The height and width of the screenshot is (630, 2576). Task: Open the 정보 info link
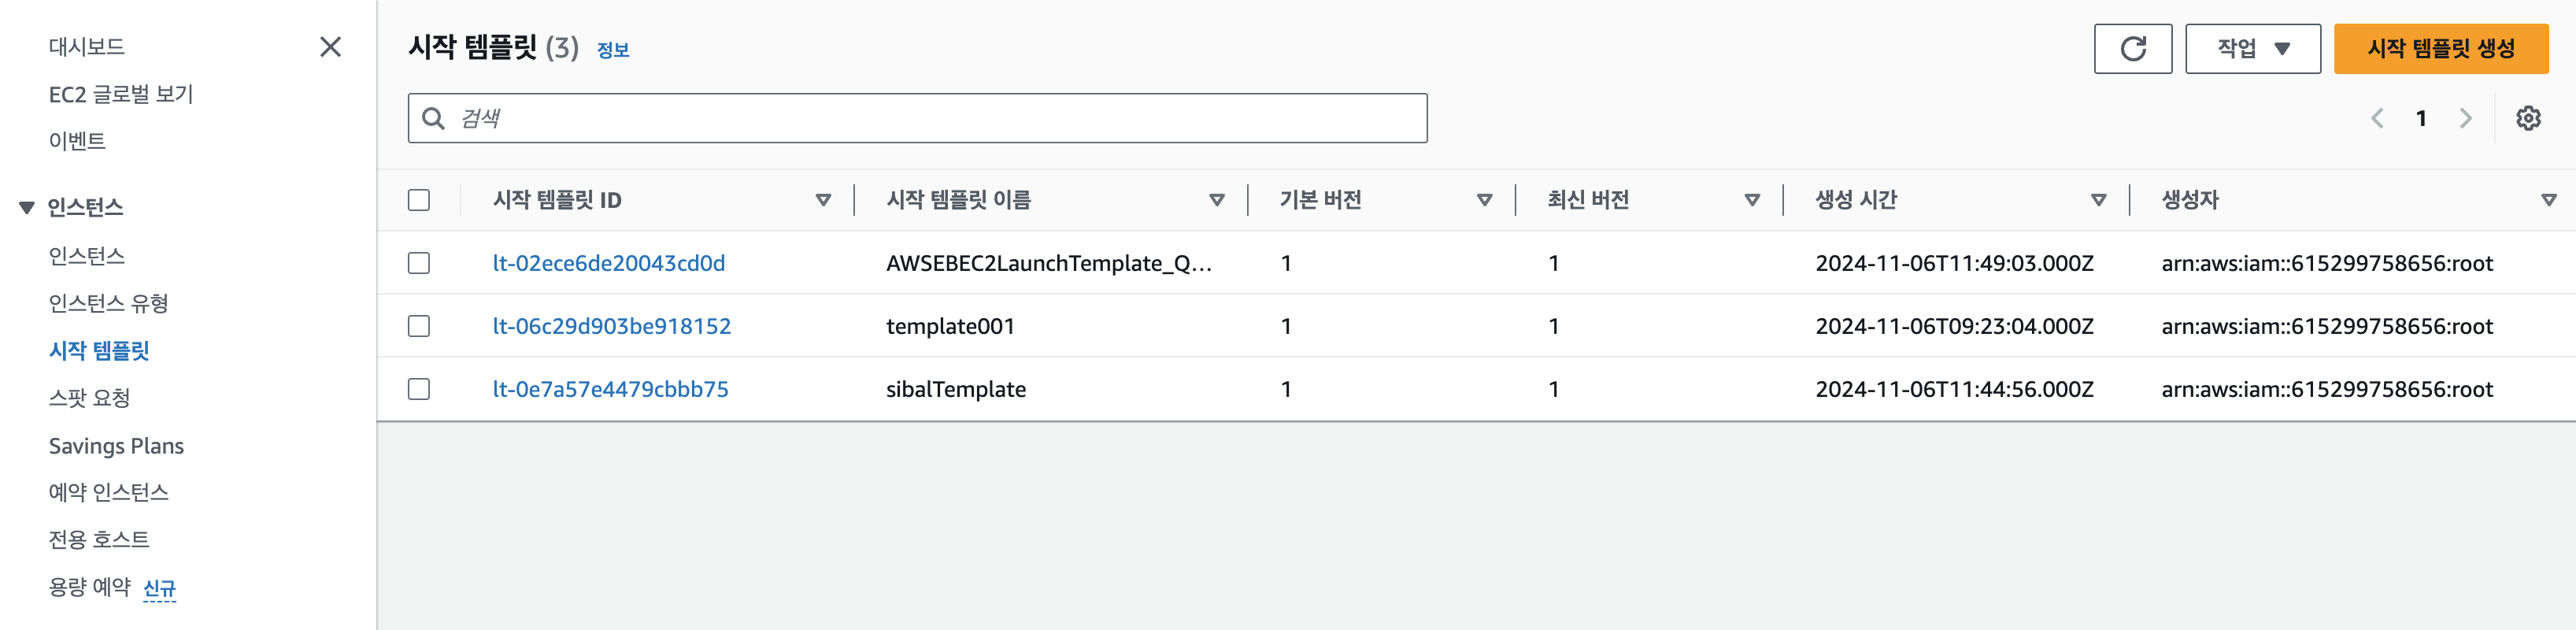coord(613,50)
